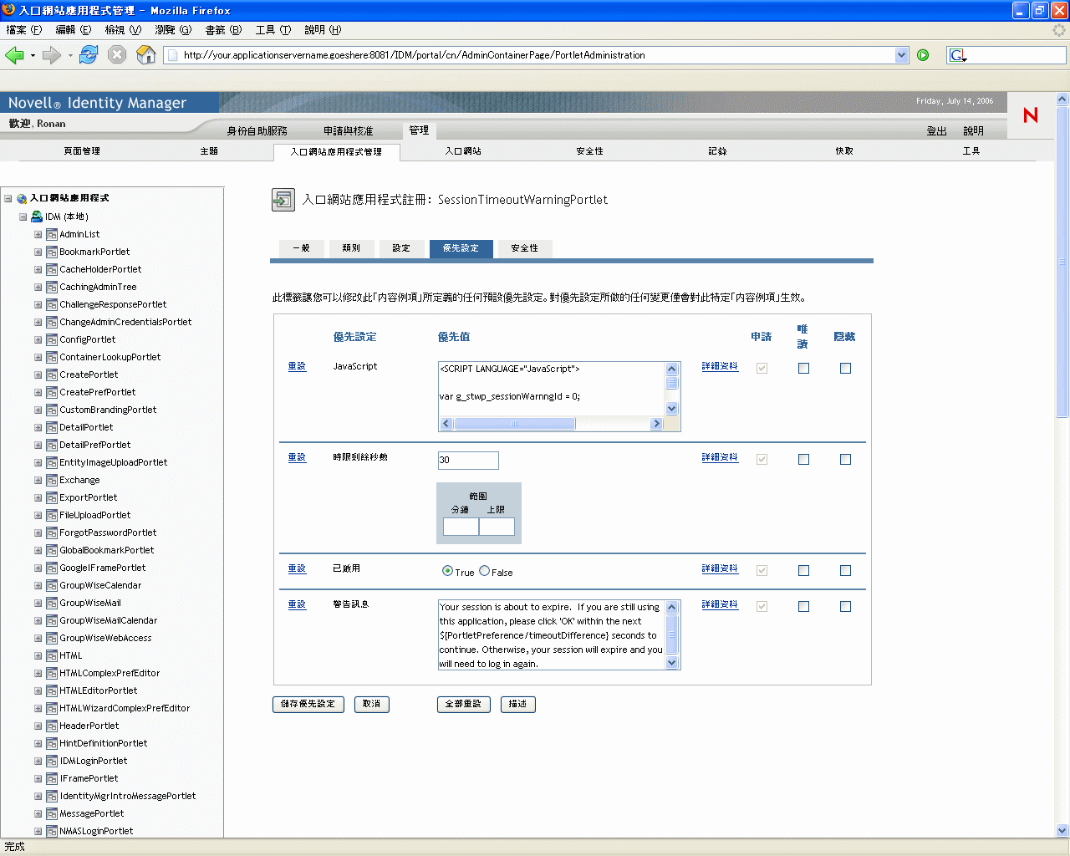
Task: Check the 隱藏 checkbox for 時限到餘秒數
Action: tap(845, 459)
